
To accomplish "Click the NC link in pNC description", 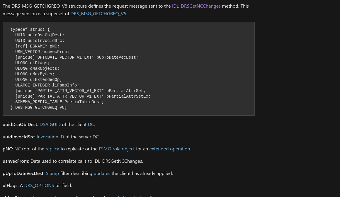I will click(x=18, y=149).
